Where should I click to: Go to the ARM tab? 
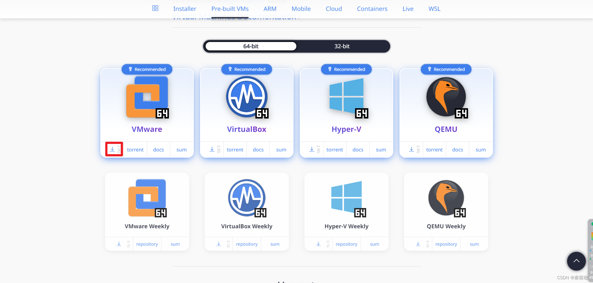(270, 9)
